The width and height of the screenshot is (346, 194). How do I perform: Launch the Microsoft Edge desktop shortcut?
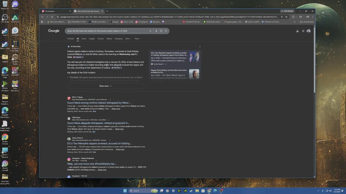tap(5, 73)
